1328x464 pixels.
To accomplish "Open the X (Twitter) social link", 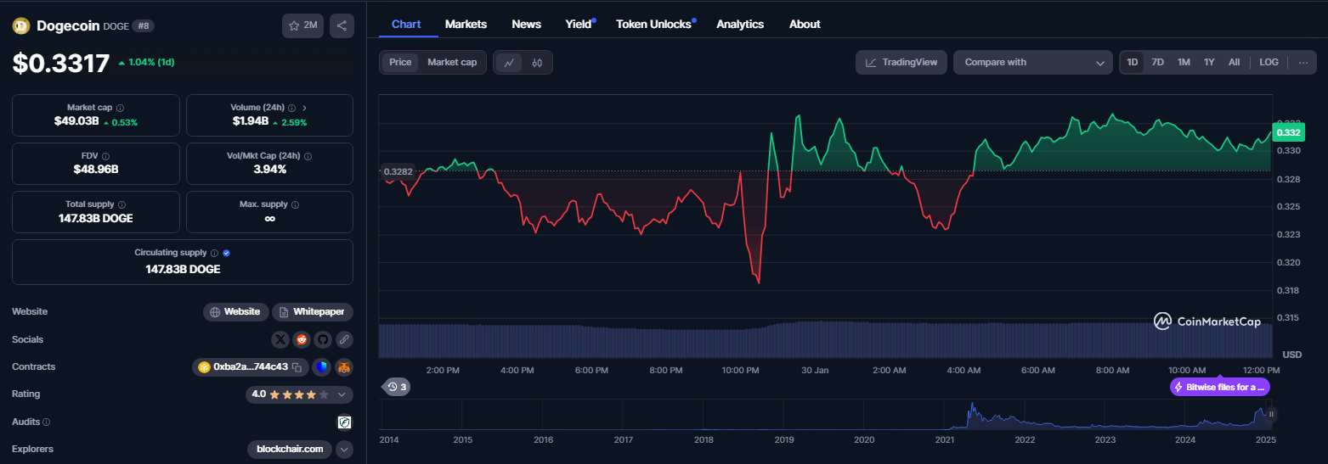I will [280, 339].
